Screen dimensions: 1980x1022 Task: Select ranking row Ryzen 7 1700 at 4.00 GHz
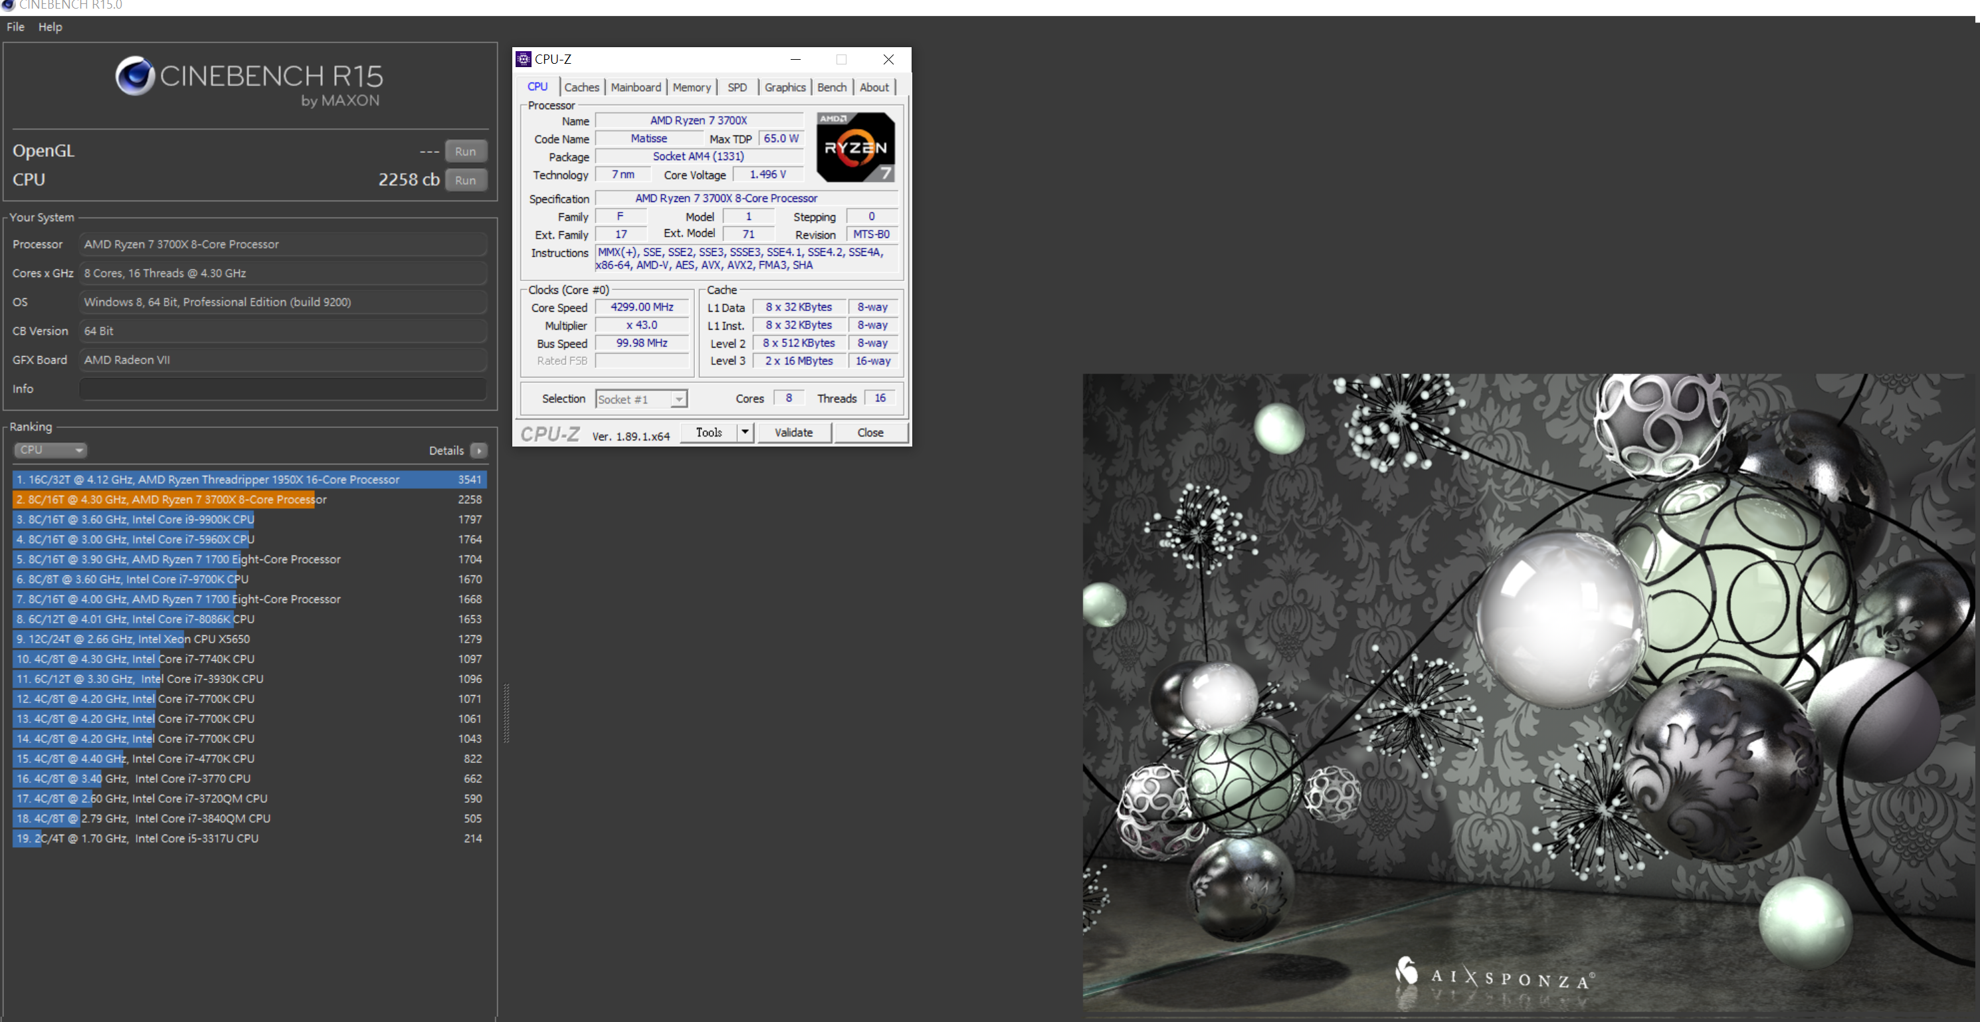pos(249,600)
